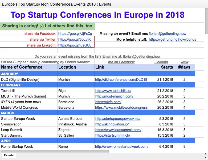Open the must-munich.com link

pos(114,96)
